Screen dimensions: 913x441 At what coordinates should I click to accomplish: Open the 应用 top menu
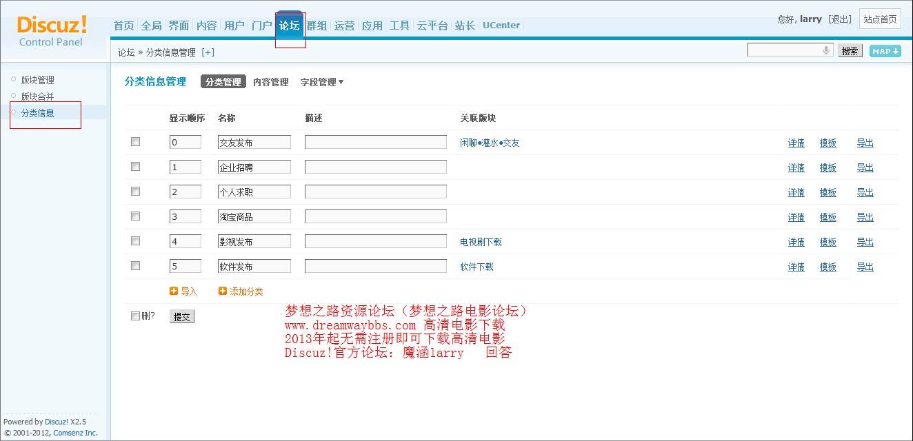click(x=372, y=25)
